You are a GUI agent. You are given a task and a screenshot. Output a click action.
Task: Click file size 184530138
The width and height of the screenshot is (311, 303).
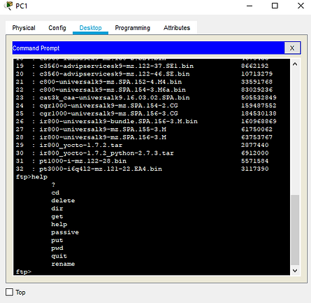pos(259,113)
